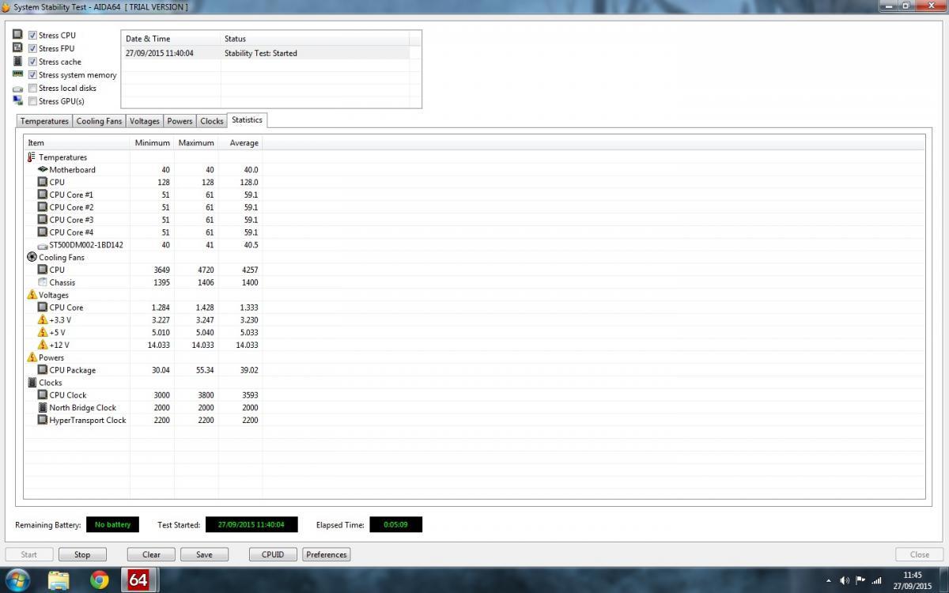Image resolution: width=949 pixels, height=593 pixels.
Task: Select the Clocks tab
Action: (212, 121)
